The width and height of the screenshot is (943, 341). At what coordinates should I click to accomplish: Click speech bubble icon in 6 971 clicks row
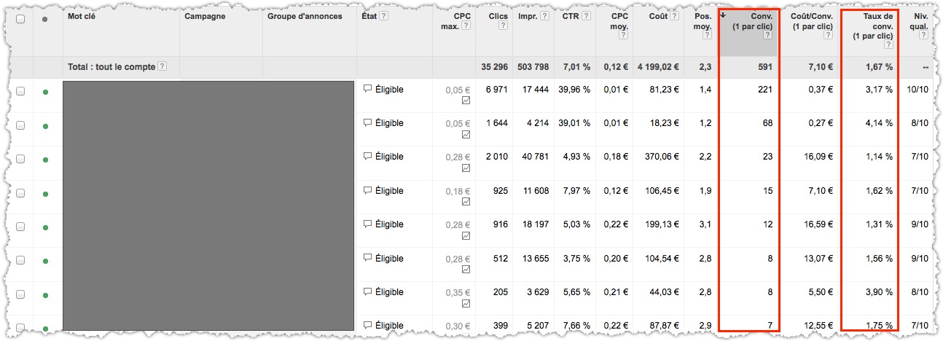(x=367, y=90)
